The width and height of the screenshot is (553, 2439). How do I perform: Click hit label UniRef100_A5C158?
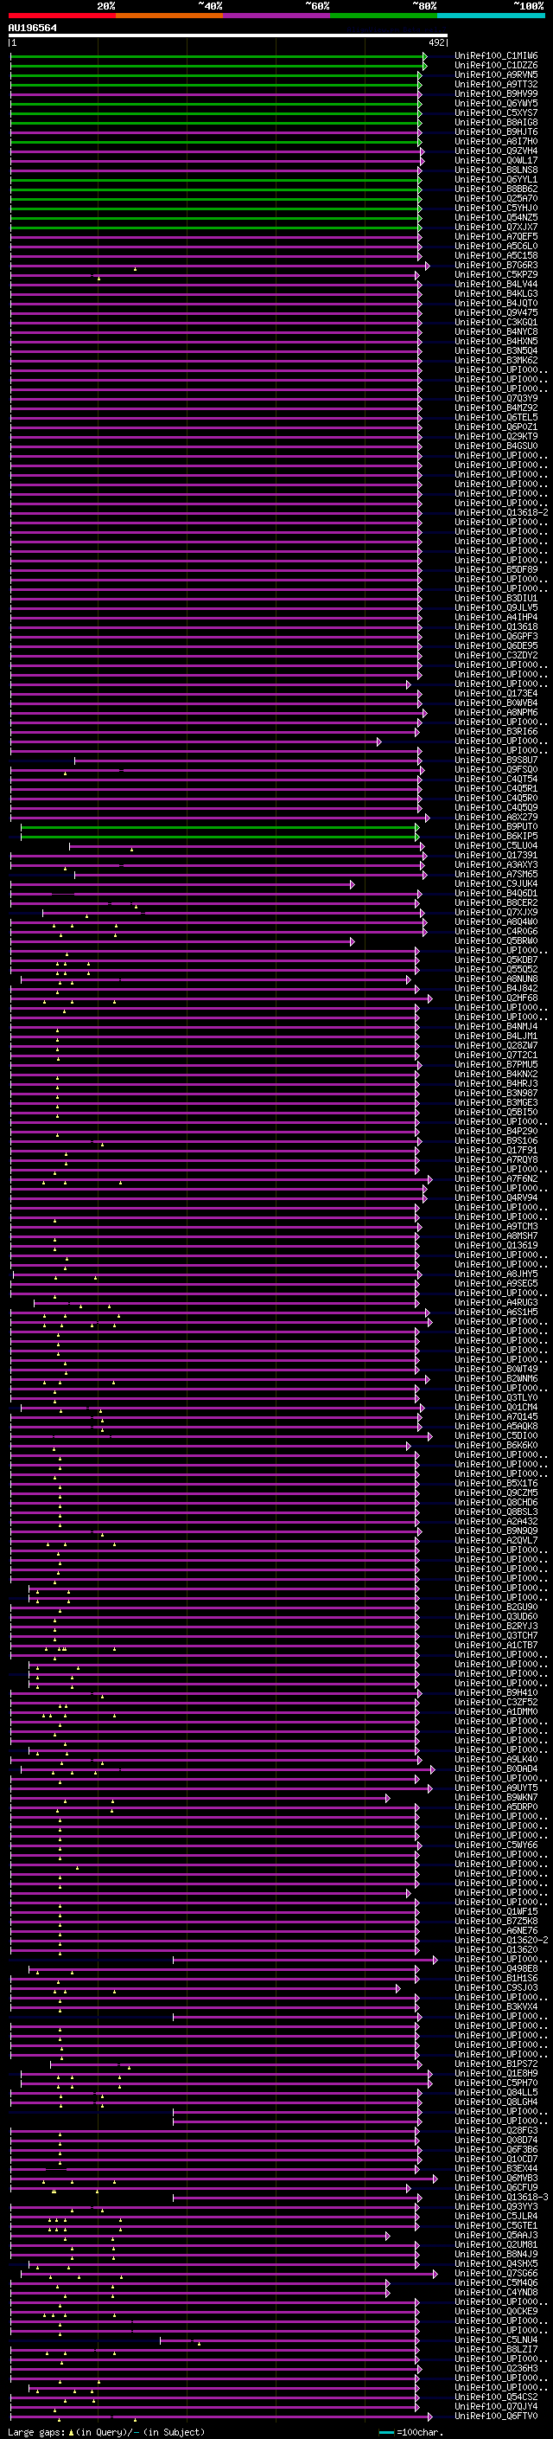pyautogui.click(x=496, y=255)
